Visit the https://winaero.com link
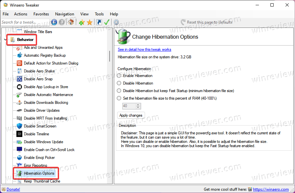This screenshot has height=193, width=295. click(x=271, y=189)
